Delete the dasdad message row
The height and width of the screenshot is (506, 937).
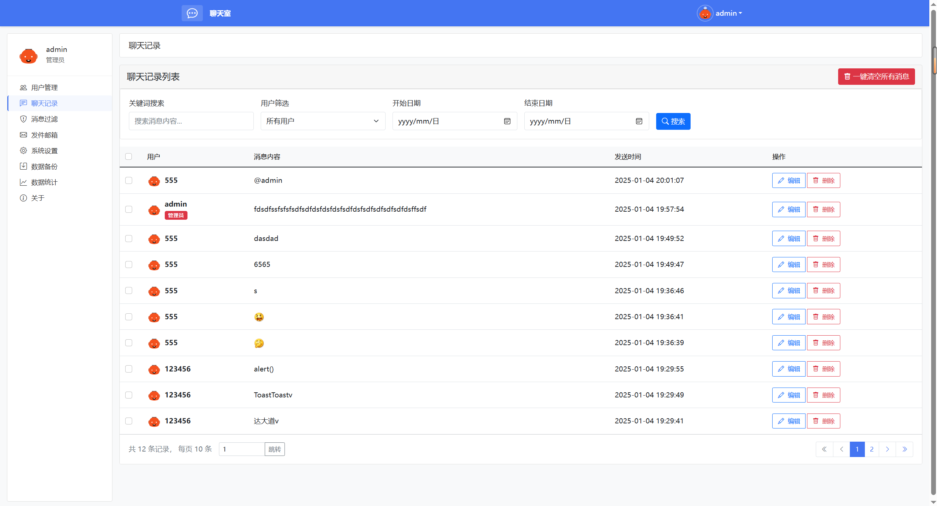coord(823,239)
